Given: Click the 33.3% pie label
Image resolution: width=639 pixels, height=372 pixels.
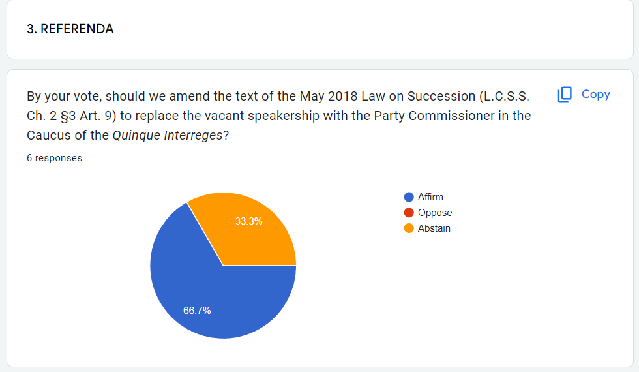Looking at the screenshot, I should 249,221.
